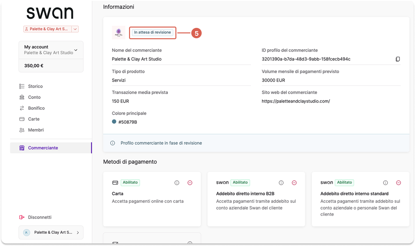
Task: Click the Informazioni heading
Action: coord(119,7)
